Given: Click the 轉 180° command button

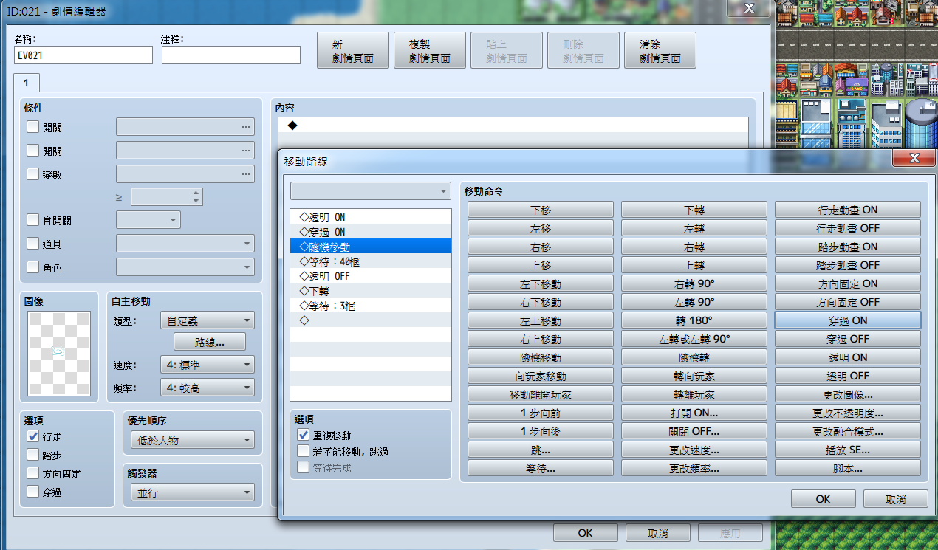Looking at the screenshot, I should click(x=694, y=320).
